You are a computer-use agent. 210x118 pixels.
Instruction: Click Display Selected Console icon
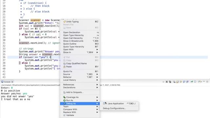coord(195,82)
